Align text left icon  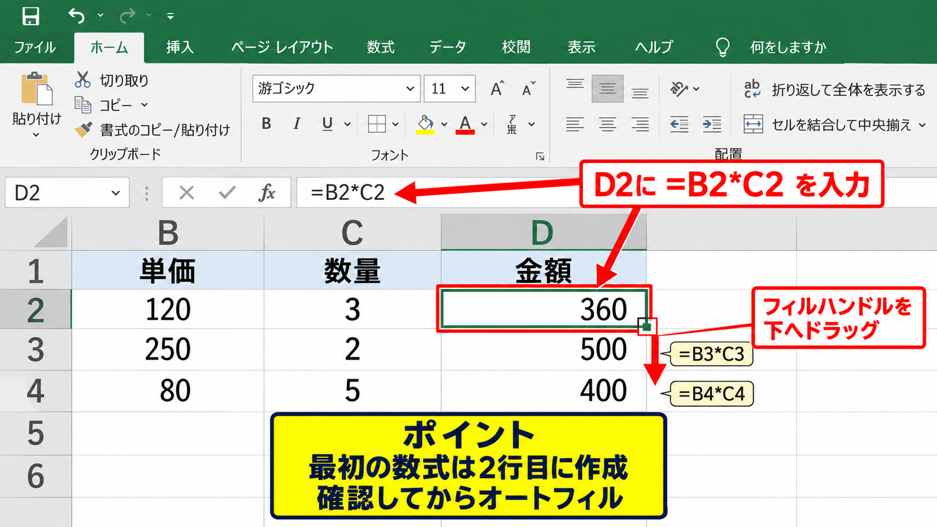click(x=574, y=124)
